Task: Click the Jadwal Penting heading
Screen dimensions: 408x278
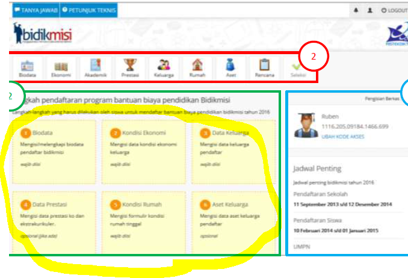Action: [317, 168]
